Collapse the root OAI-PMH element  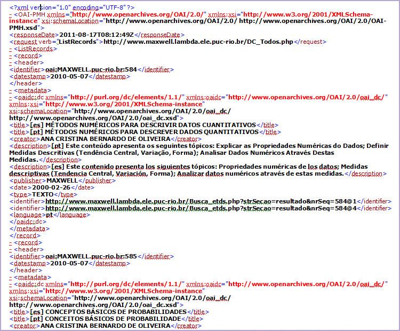(11, 15)
